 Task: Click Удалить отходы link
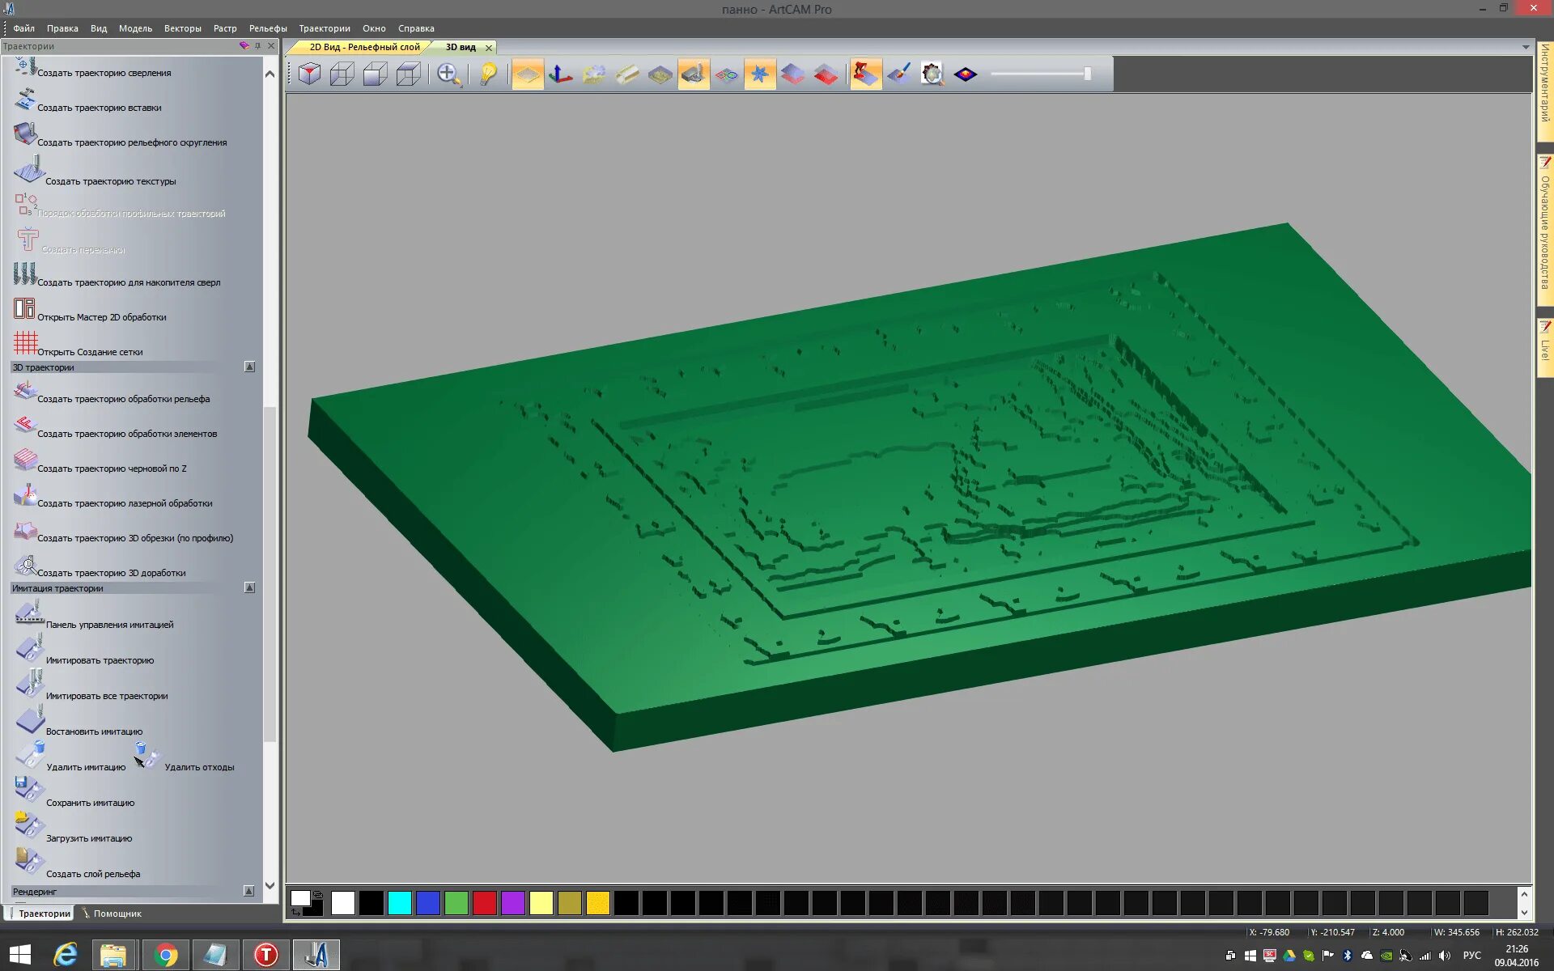[199, 767]
